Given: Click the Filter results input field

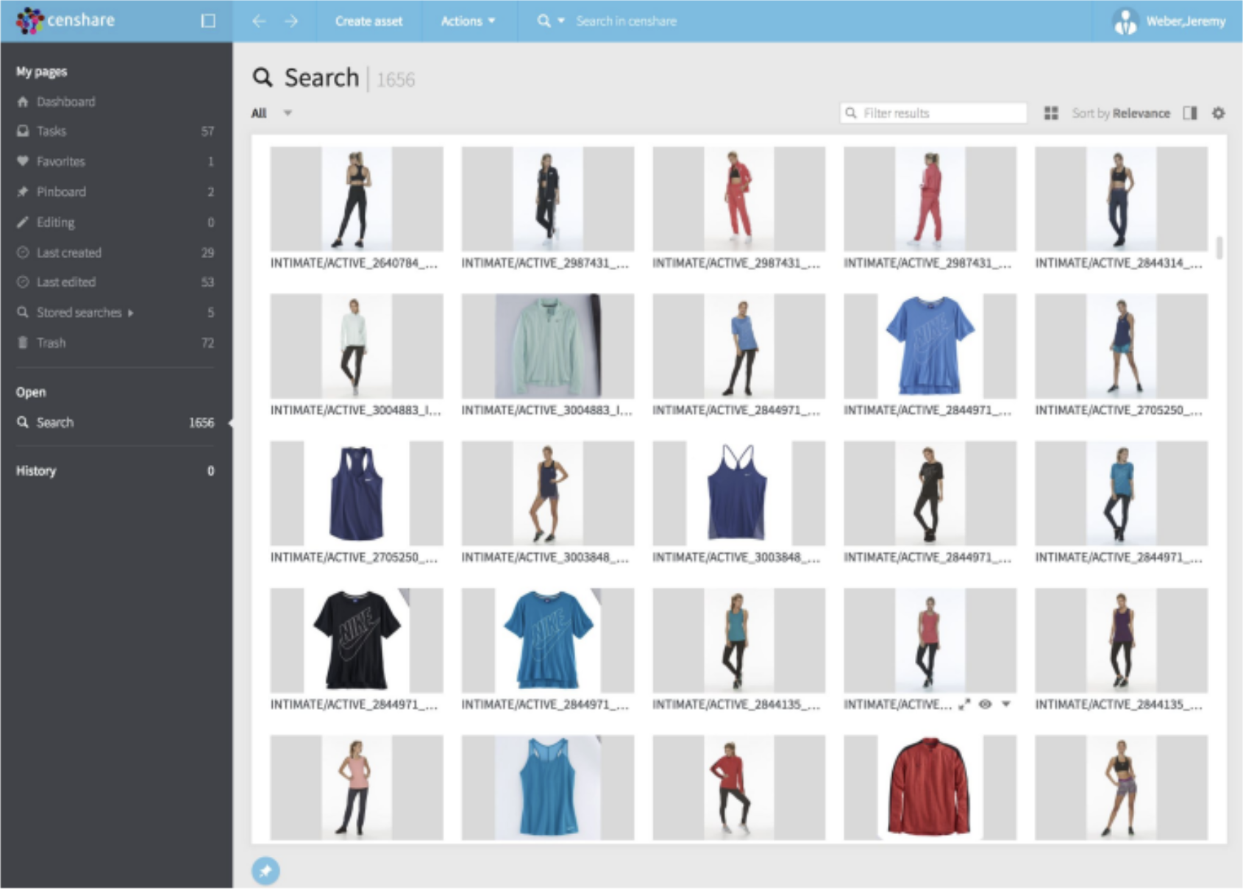Looking at the screenshot, I should [x=933, y=113].
